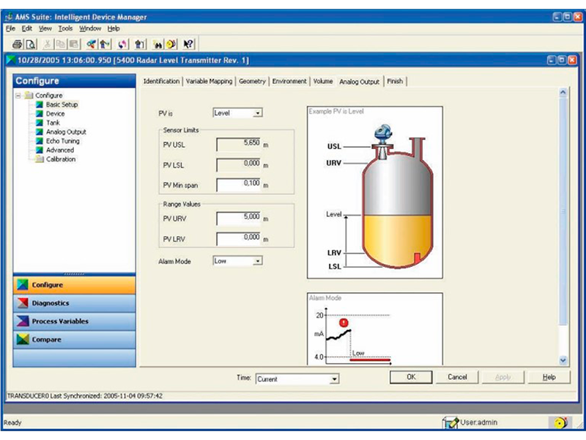Viewport: 586px width, 440px height.
Task: Click the scissors Cut icon
Action: [47, 45]
